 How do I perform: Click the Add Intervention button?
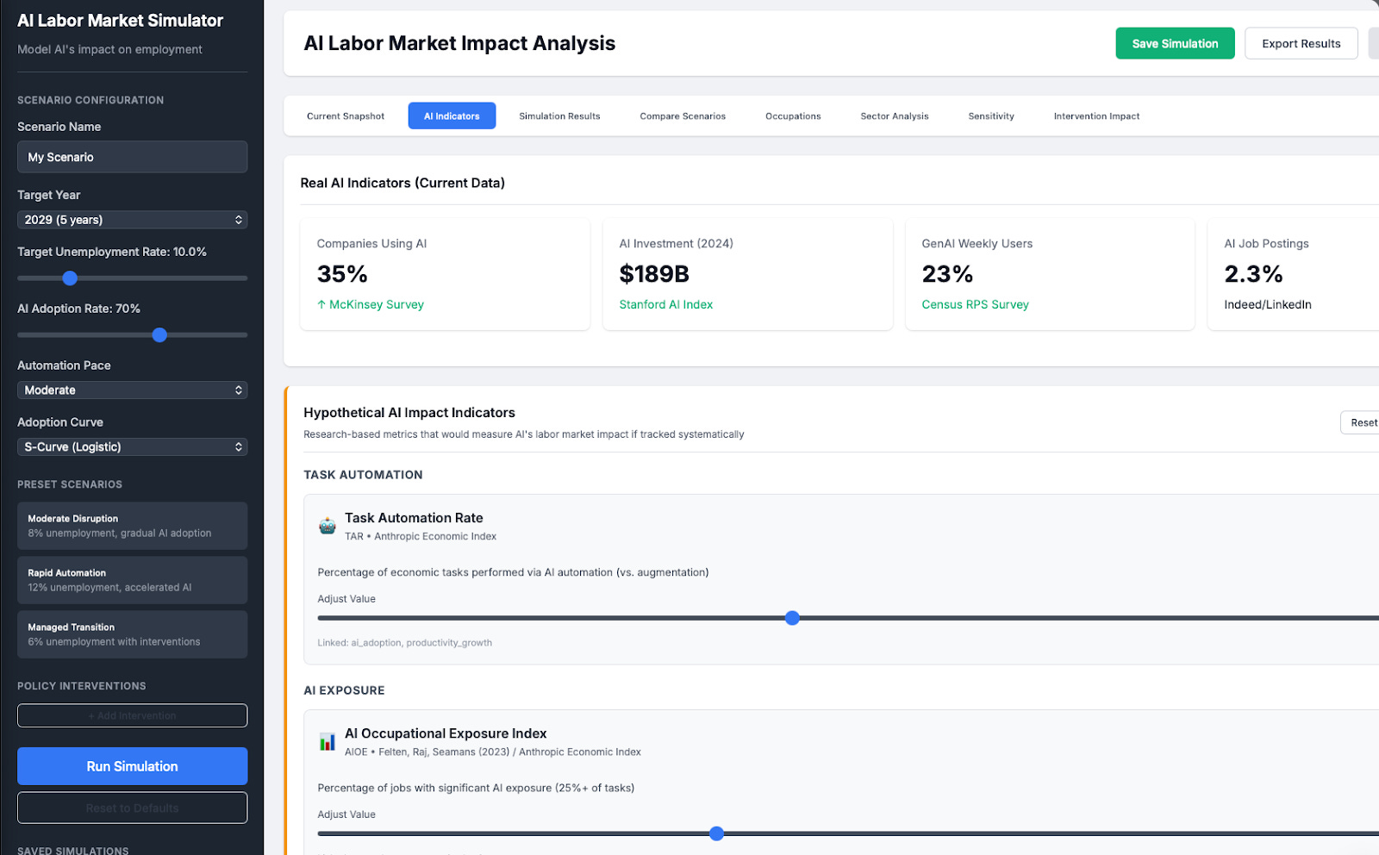tap(132, 715)
